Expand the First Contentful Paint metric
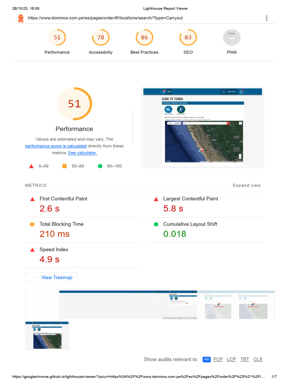 pyautogui.click(x=63, y=199)
